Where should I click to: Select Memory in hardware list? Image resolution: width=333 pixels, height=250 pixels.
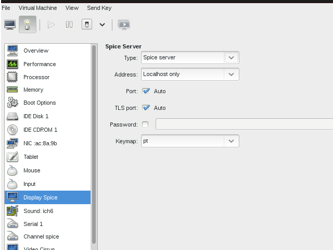point(47,90)
